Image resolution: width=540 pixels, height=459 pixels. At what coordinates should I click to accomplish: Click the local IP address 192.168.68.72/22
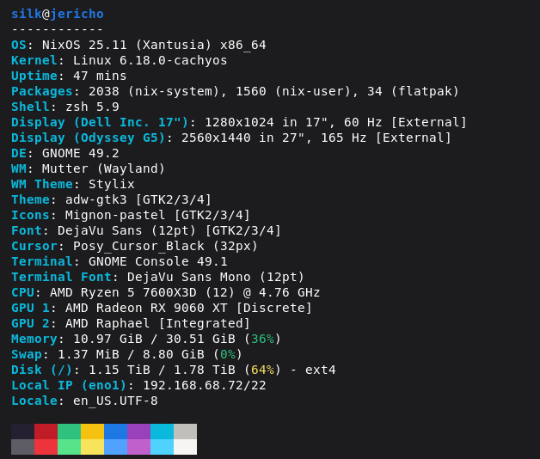(204, 385)
